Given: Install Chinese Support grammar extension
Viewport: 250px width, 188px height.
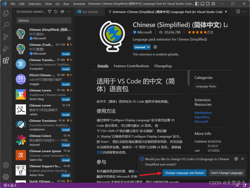Looking at the screenshot, I should [66, 175].
